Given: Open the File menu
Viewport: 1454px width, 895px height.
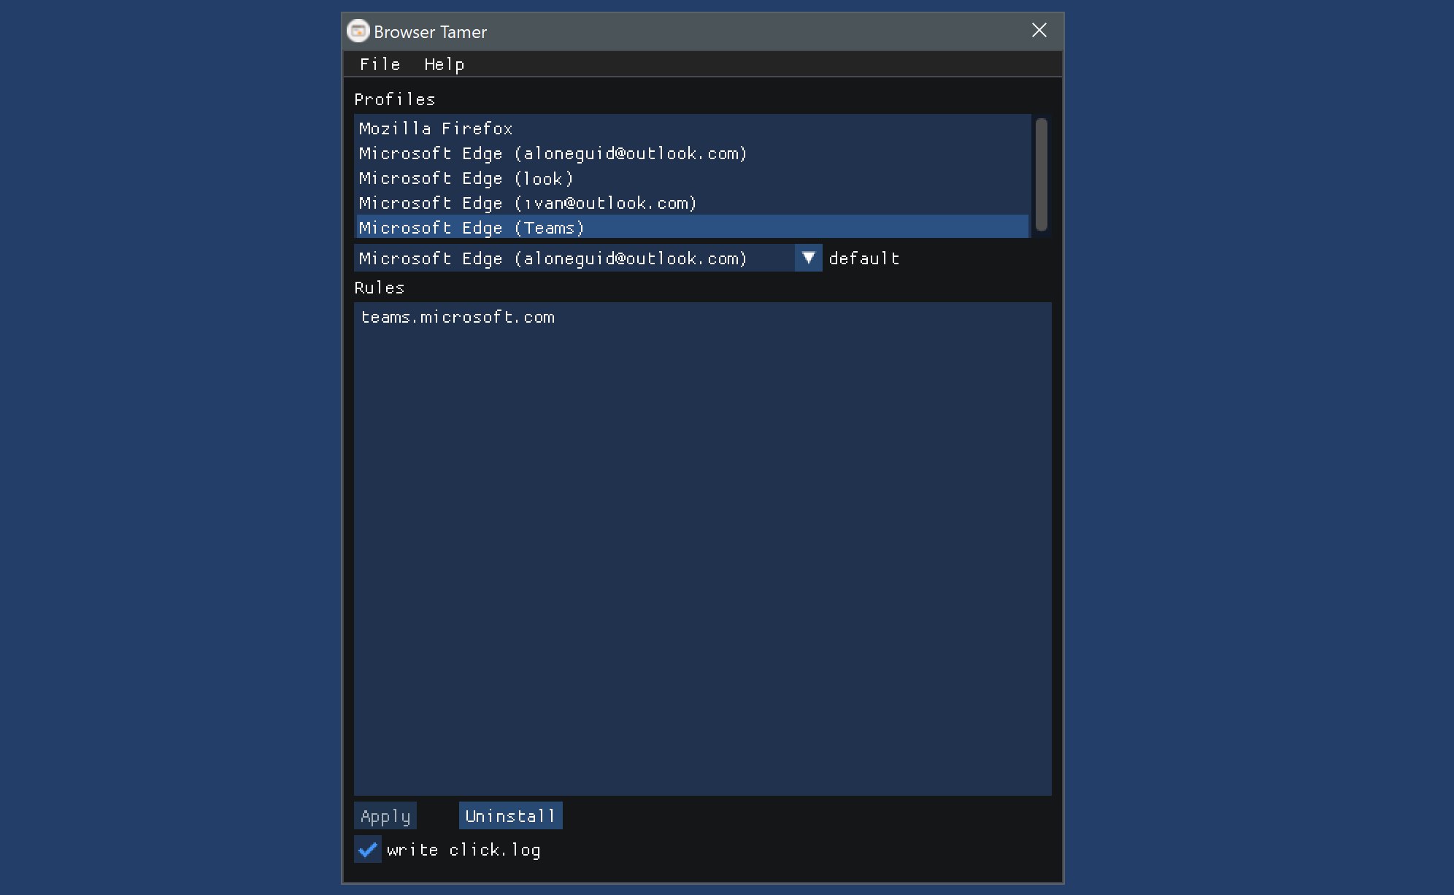Looking at the screenshot, I should [x=380, y=64].
